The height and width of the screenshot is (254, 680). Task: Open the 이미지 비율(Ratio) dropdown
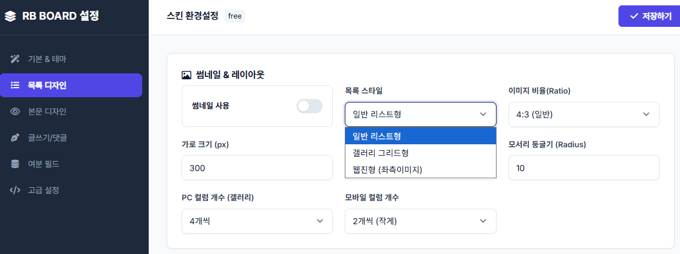pyautogui.click(x=583, y=114)
